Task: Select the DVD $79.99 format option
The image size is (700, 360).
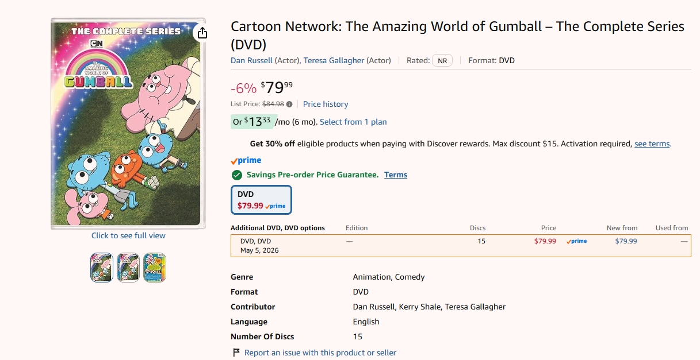Action: (x=261, y=200)
